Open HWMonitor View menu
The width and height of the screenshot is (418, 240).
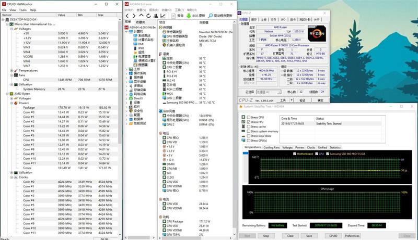click(13, 10)
